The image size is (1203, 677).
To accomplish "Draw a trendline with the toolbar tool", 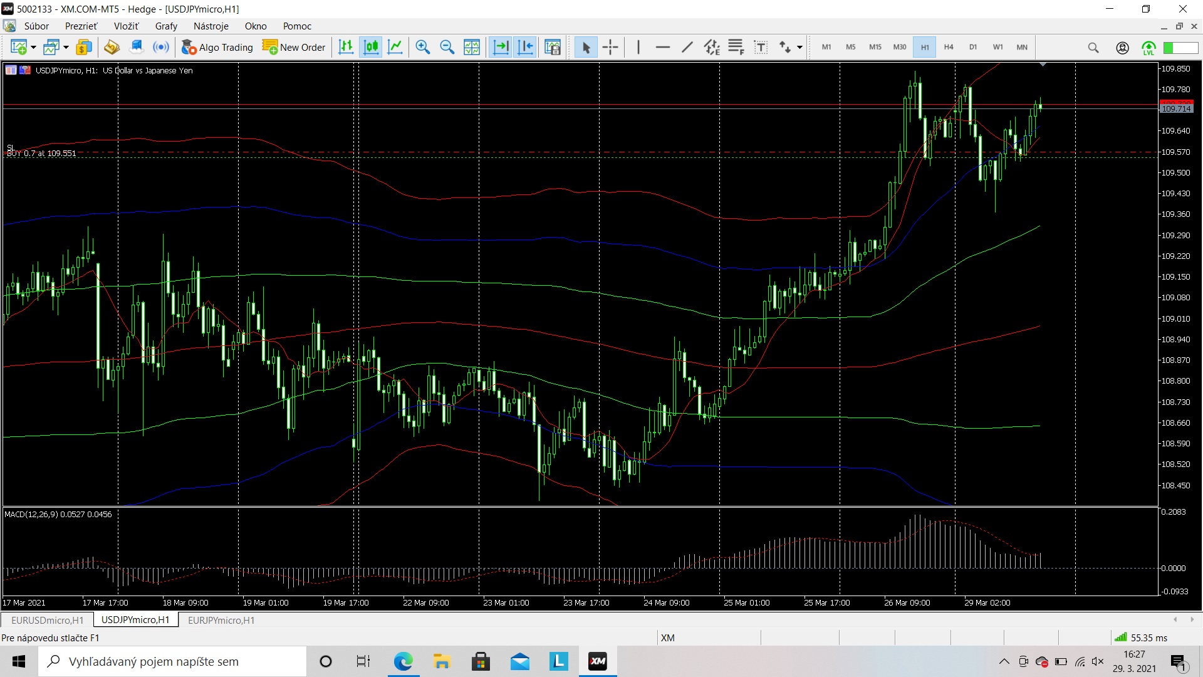I will (687, 47).
